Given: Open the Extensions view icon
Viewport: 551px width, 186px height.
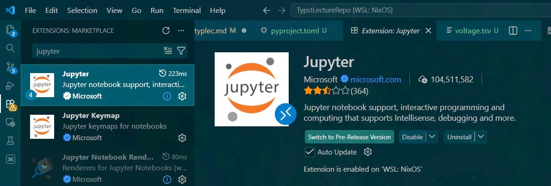Looking at the screenshot, I should tap(11, 104).
